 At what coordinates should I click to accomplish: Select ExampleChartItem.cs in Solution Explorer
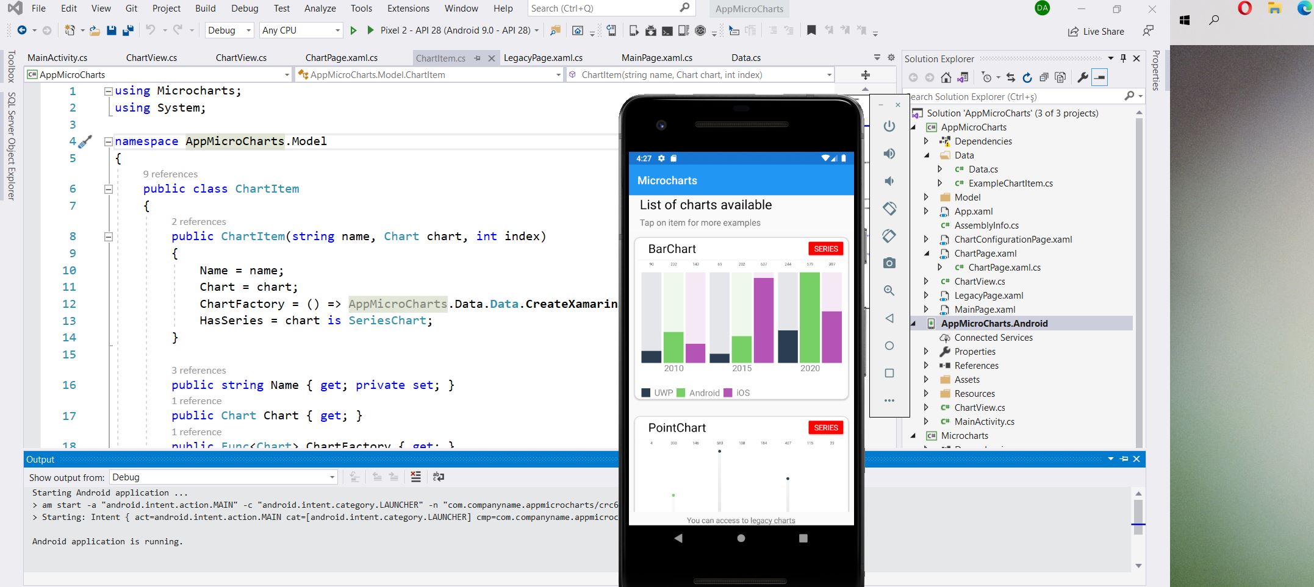(1010, 183)
